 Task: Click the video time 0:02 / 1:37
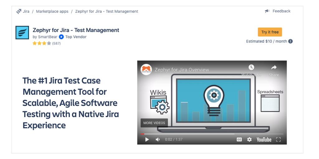point(174,139)
